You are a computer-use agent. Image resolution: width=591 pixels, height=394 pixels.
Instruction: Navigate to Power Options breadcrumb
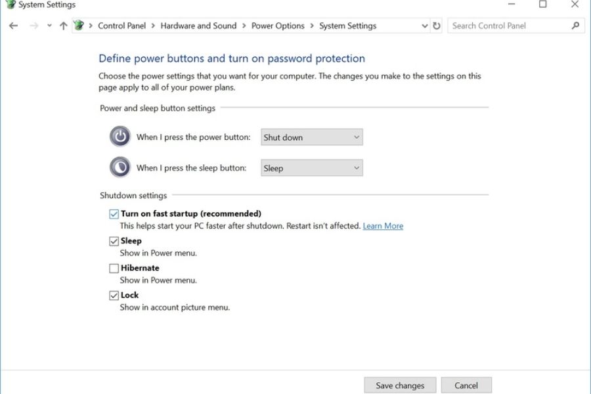pos(278,26)
